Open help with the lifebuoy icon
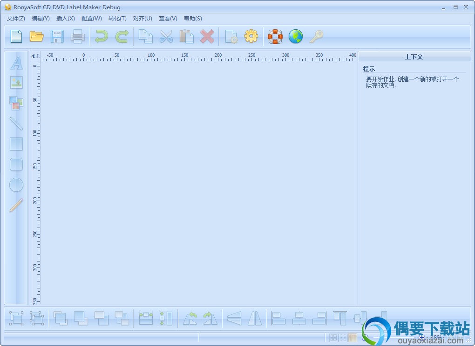The width and height of the screenshot is (475, 346). (275, 36)
